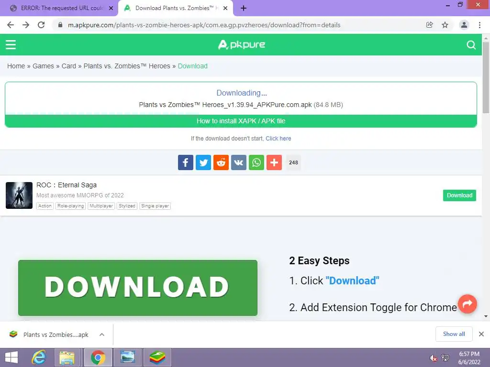Reload the page with refresh icon
The width and height of the screenshot is (490, 367).
41,25
